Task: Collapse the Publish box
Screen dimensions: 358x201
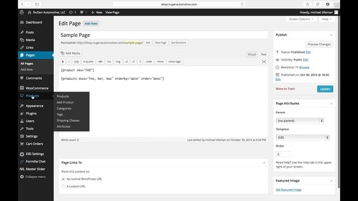Action: coord(331,35)
